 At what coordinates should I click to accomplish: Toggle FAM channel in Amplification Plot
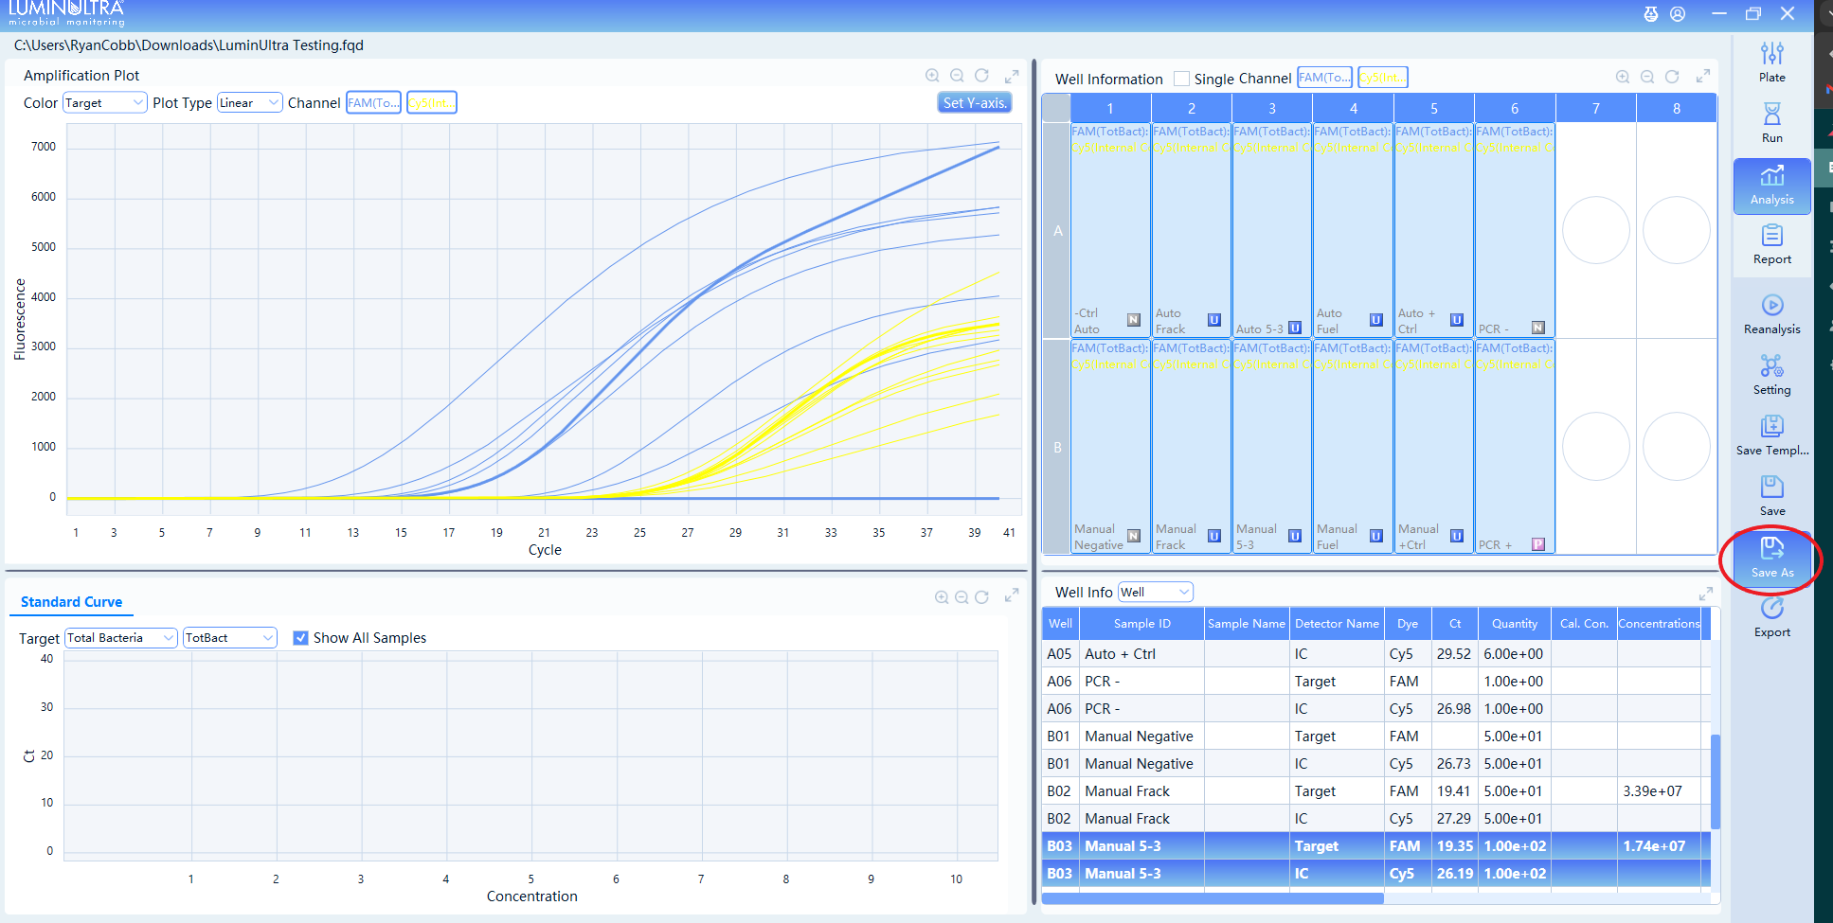click(x=373, y=102)
